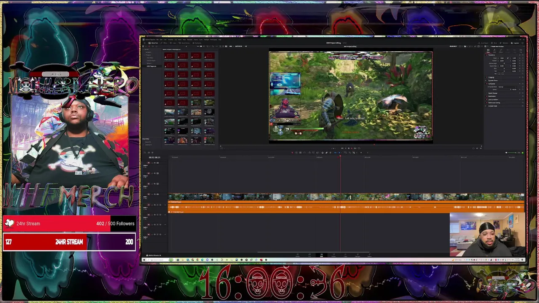Switch to Inspector File tab
This screenshot has height=303, width=539.
pos(521,50)
